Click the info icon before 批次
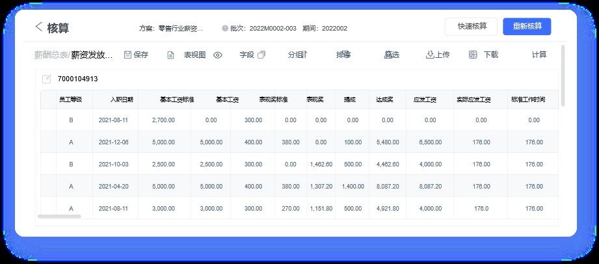Screen dimensions: 599x264 coord(225,29)
